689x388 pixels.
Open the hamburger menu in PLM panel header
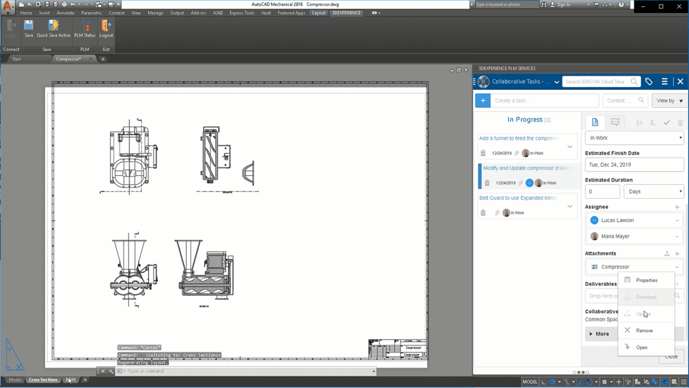pyautogui.click(x=665, y=81)
